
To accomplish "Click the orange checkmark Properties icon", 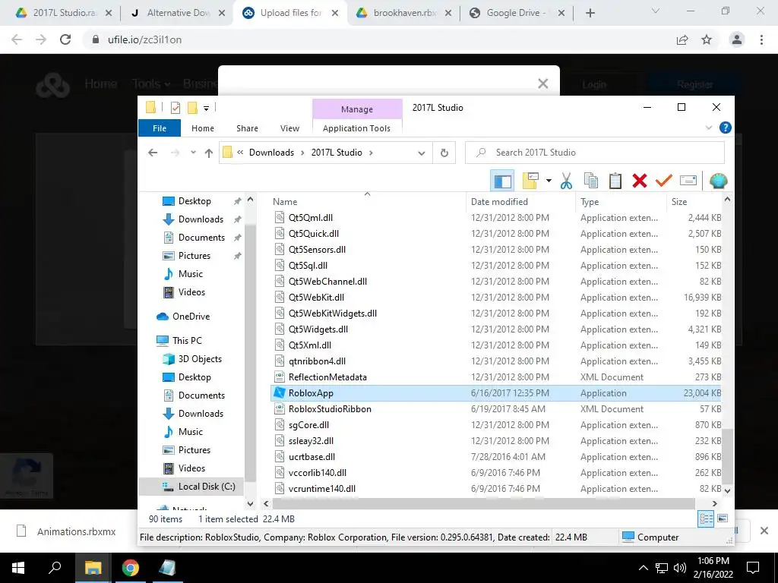I will (x=663, y=181).
